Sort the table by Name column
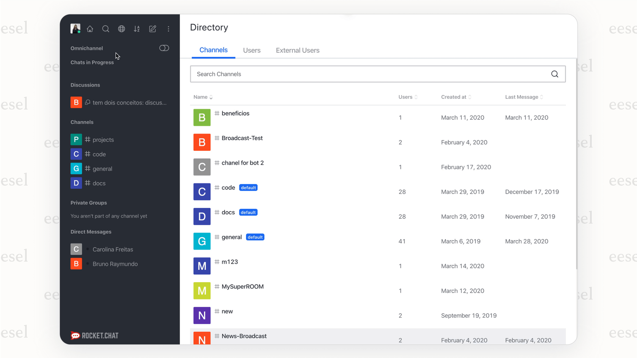The width and height of the screenshot is (637, 358). click(x=203, y=97)
